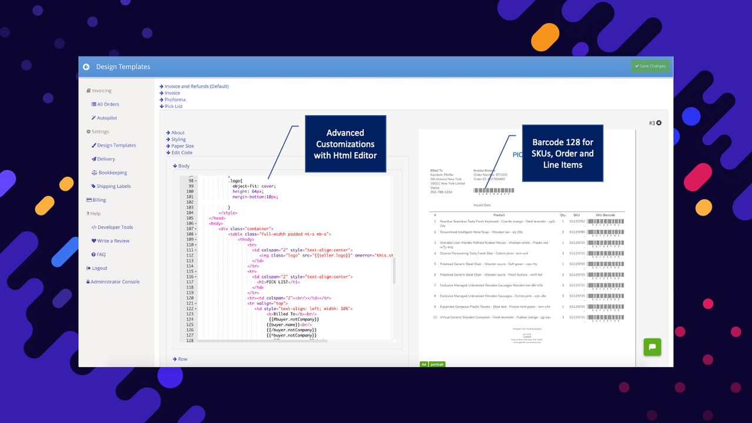Fold code at line 98 gutter arrow
This screenshot has height=423, width=752.
[x=196, y=181]
